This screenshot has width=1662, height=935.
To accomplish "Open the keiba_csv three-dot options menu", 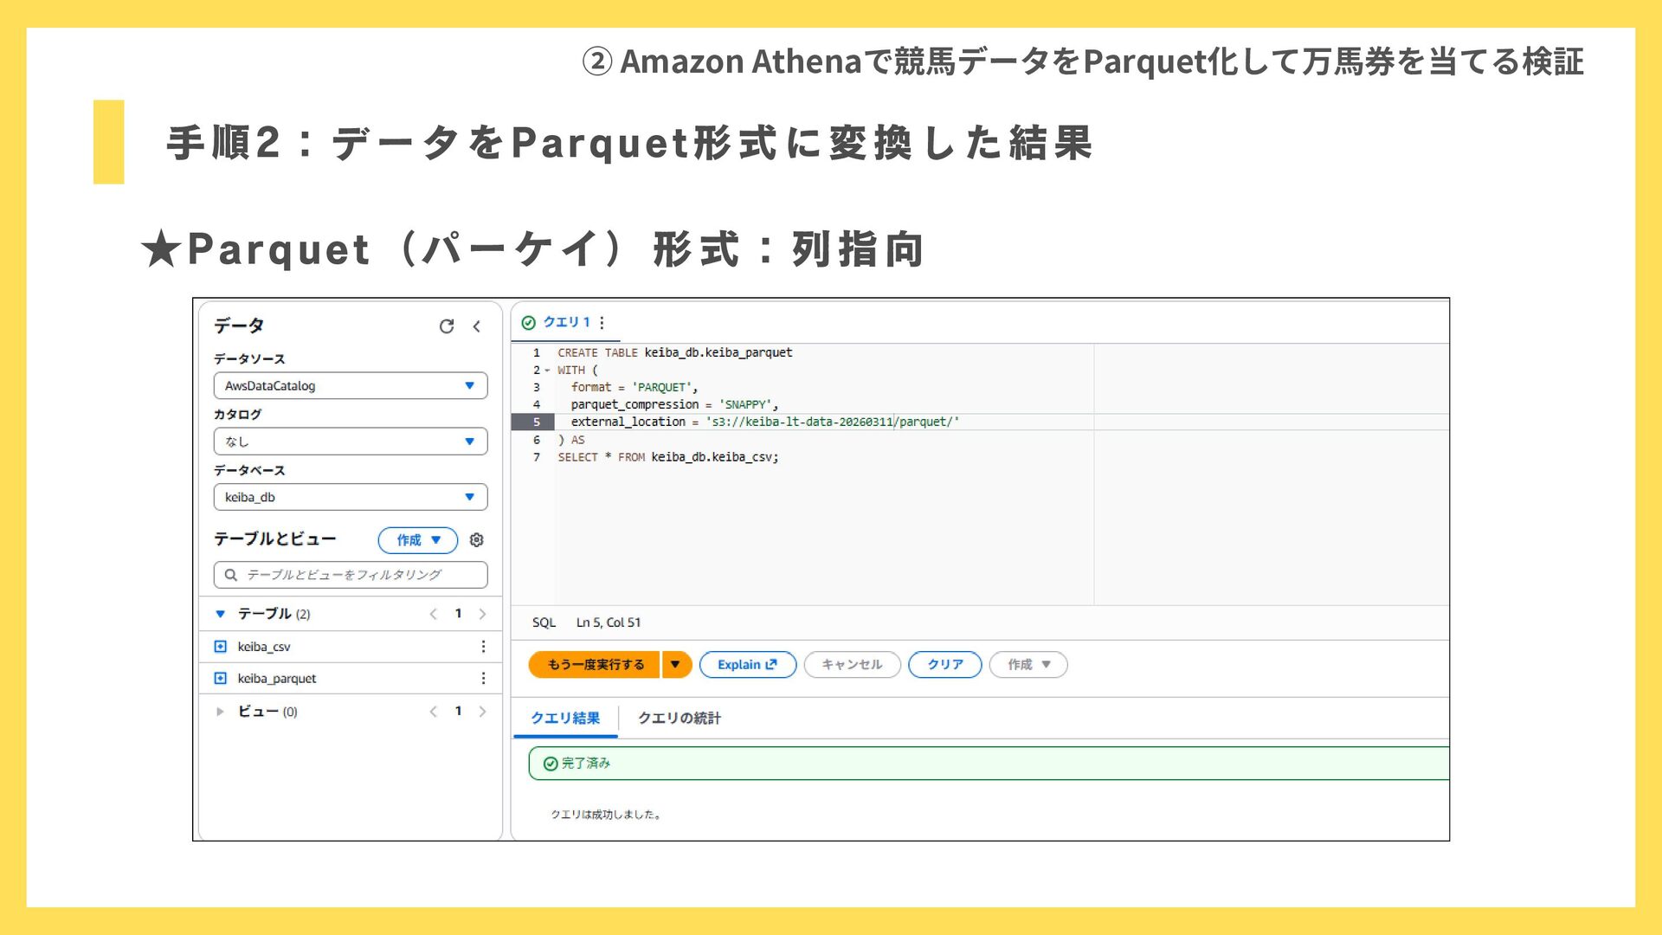I will coord(483,647).
